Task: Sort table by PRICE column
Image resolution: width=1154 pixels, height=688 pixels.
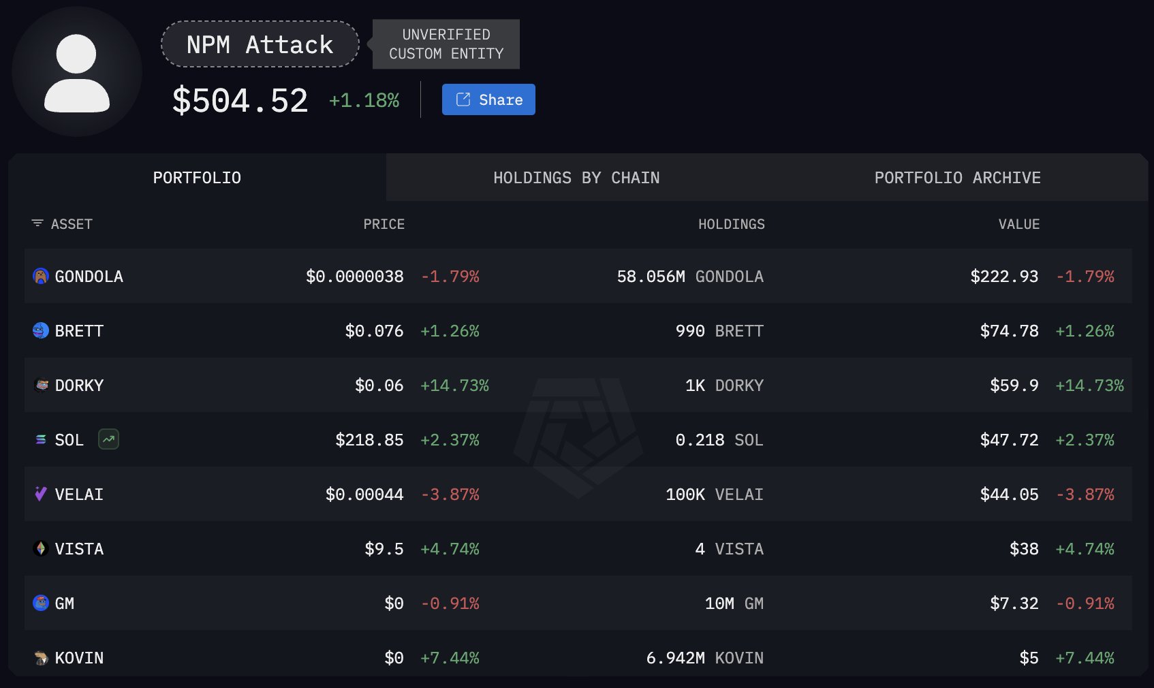Action: pyautogui.click(x=384, y=224)
